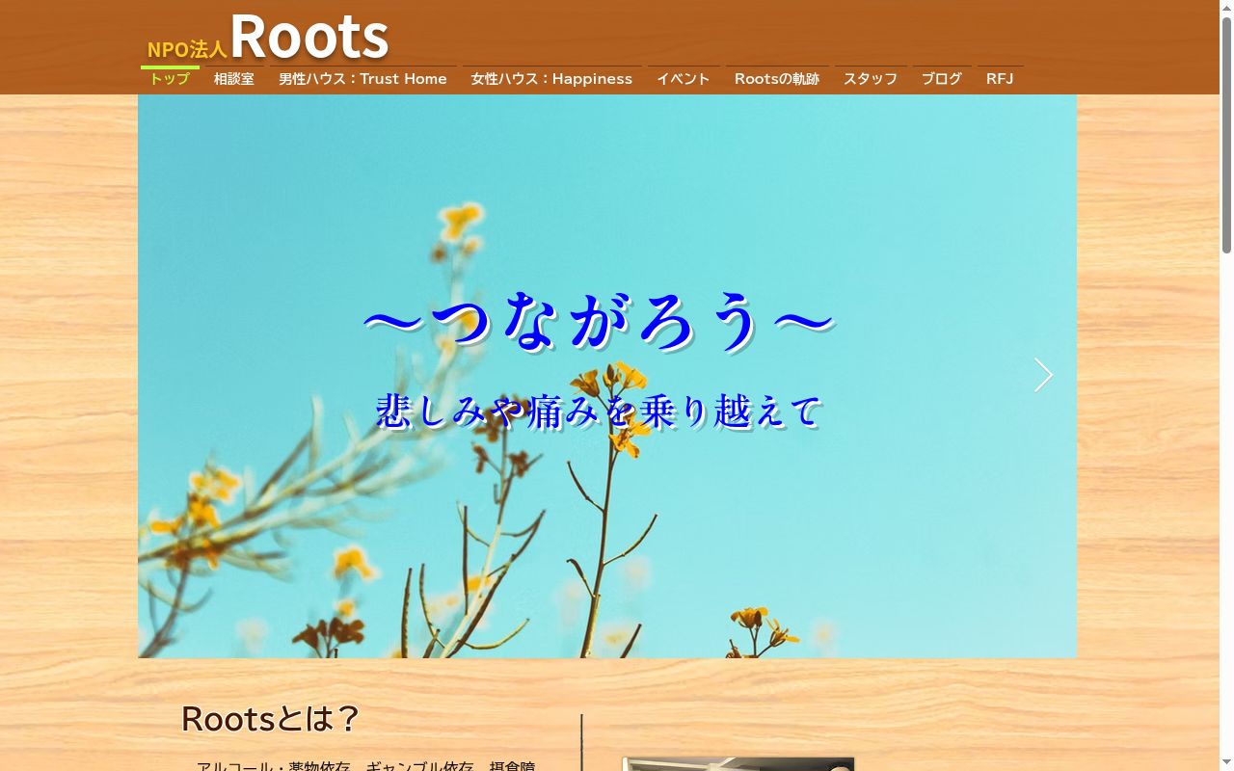Advance slideshow with the right arrow

(1043, 375)
